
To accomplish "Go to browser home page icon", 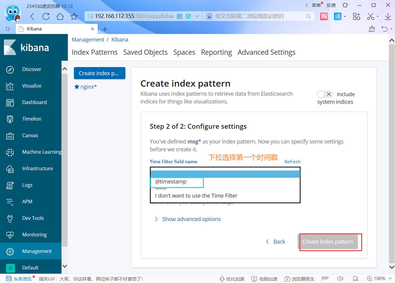I will click(x=60, y=16).
